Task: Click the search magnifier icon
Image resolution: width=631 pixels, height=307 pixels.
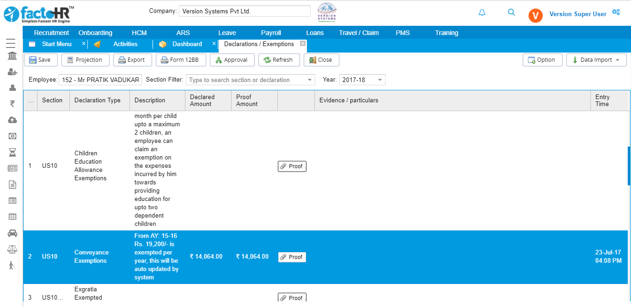Action: pos(511,12)
